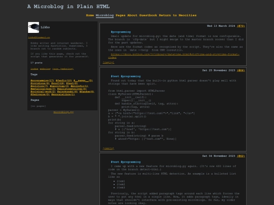Select the #politics(7) tag

39,86
